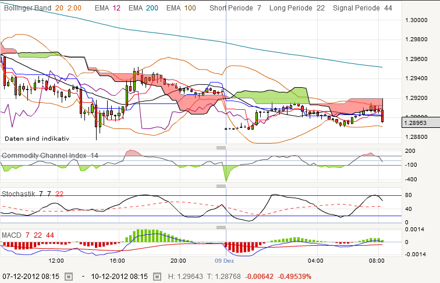
Task: Click the red Stochastik parameter 22
Action: 59,194
